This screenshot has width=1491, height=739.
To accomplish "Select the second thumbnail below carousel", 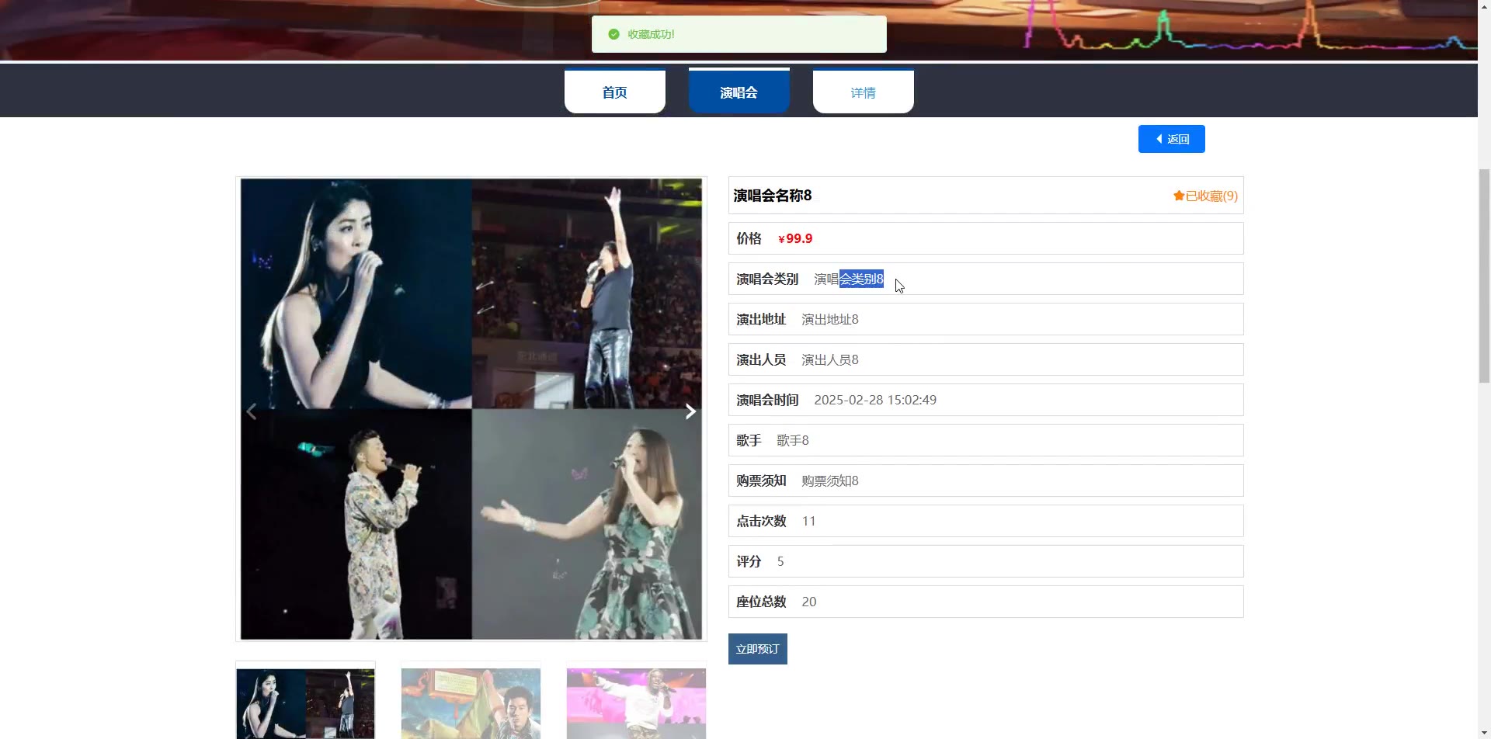I will tap(471, 703).
